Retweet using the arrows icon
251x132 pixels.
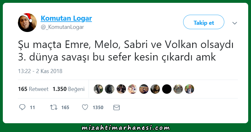click(54, 107)
